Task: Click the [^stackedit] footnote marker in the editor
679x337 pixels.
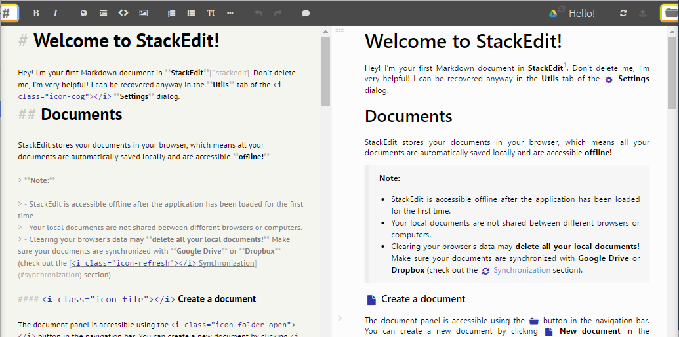Action: click(229, 73)
